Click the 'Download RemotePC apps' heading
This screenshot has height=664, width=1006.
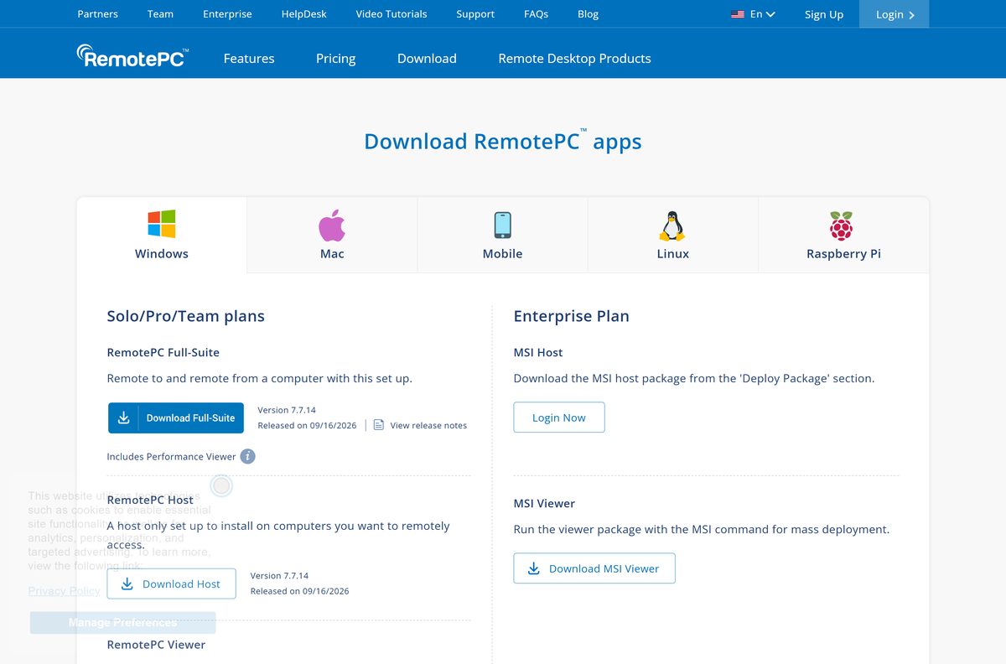pyautogui.click(x=503, y=141)
